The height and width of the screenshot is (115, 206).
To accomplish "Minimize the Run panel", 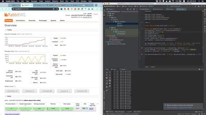I will 202,69.
